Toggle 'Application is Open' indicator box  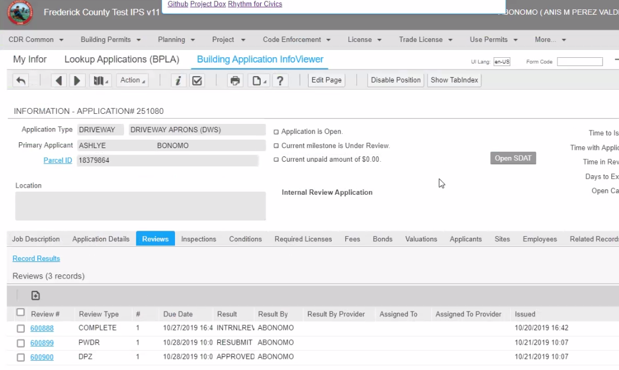click(276, 132)
